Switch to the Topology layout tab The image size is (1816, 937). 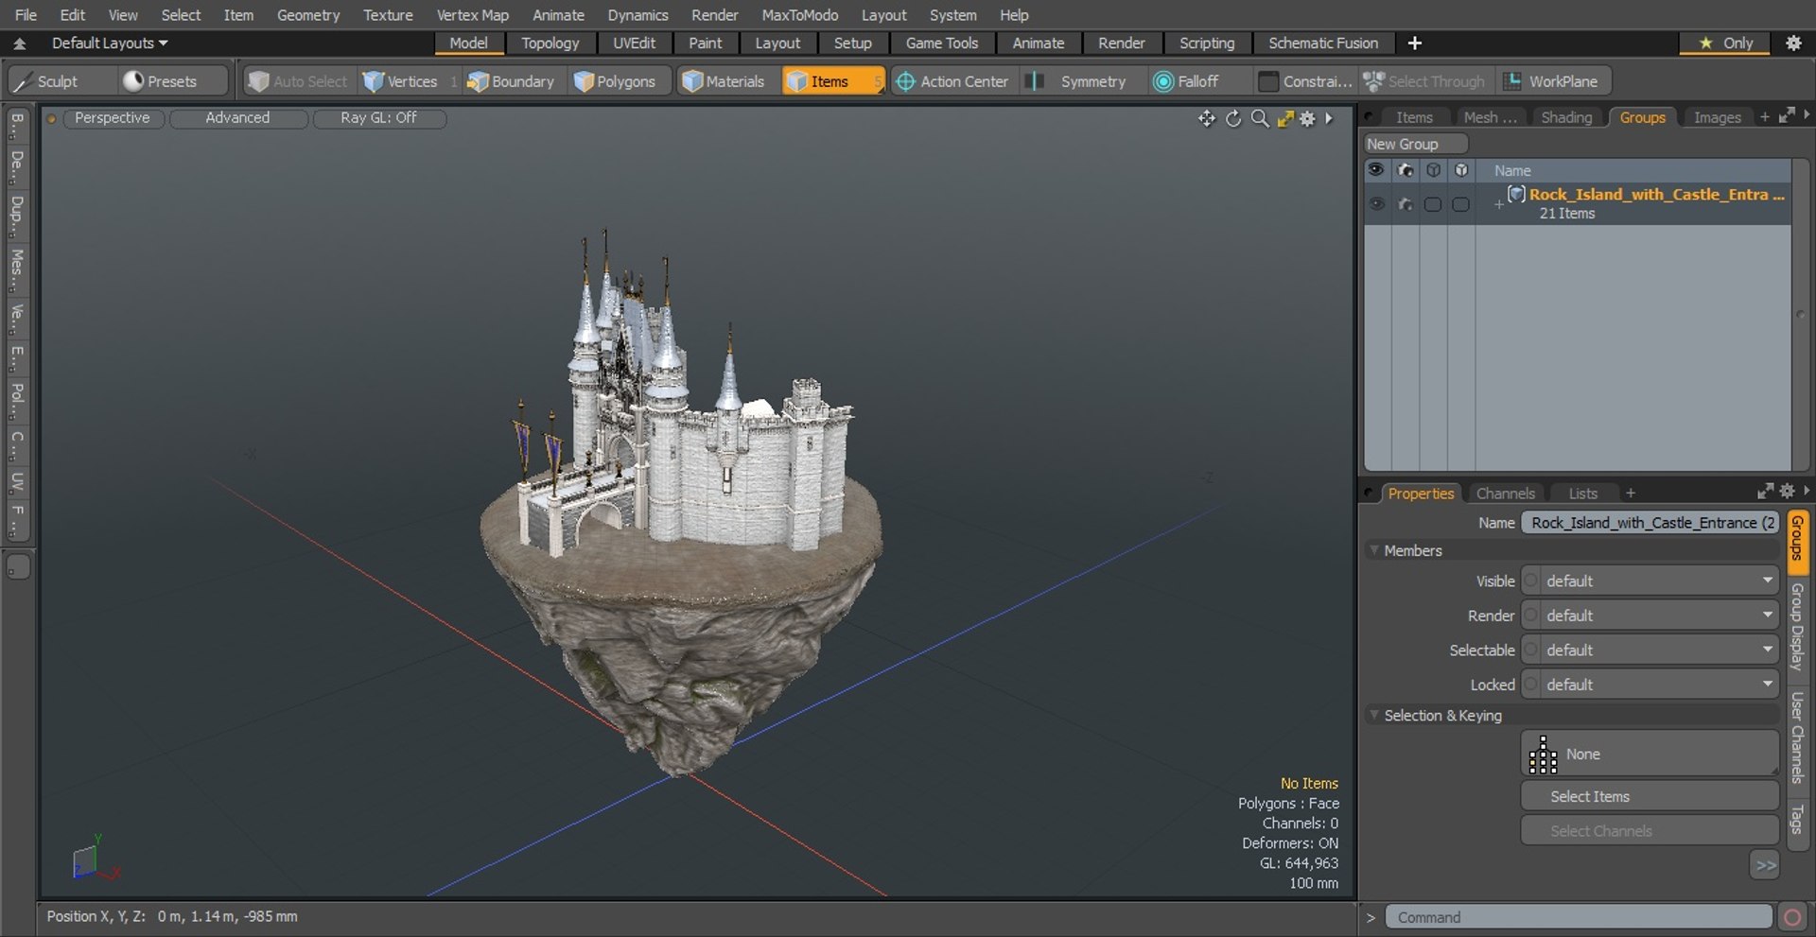(550, 43)
